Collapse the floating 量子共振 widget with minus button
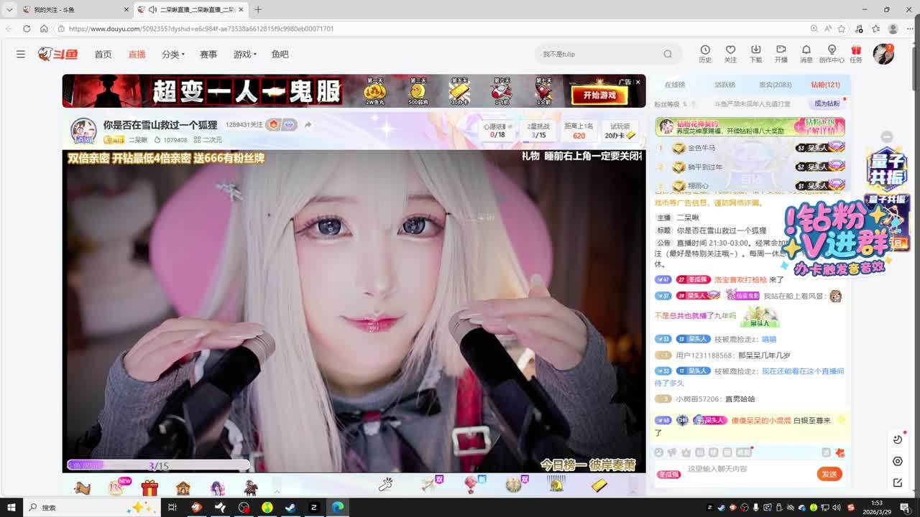This screenshot has width=920, height=517. tap(887, 136)
